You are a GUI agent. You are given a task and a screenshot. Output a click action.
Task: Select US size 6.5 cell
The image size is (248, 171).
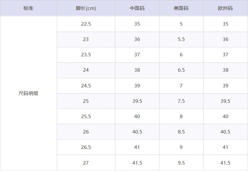(181, 70)
